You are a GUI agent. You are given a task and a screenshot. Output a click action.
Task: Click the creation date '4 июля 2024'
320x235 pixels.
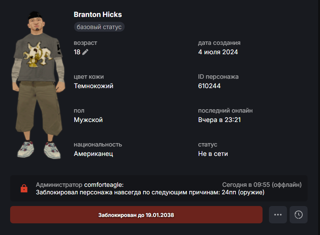pyautogui.click(x=218, y=52)
